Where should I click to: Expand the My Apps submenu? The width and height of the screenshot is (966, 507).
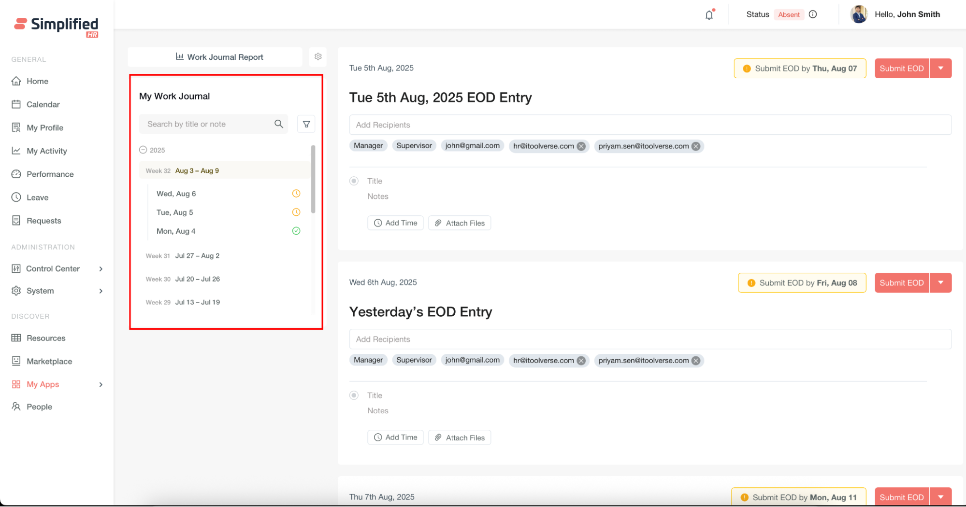tap(101, 385)
